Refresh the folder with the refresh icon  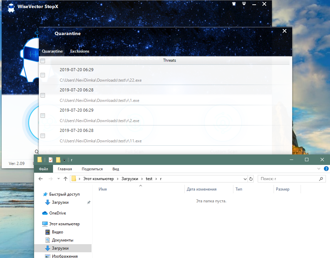[x=251, y=179]
